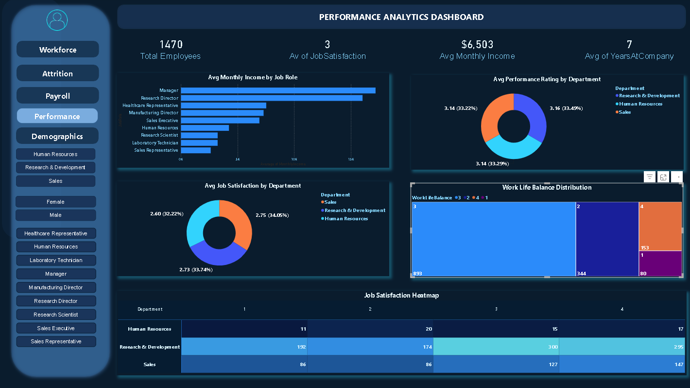Click the Av of JobSatisfaction card
690x388 pixels.
pos(328,50)
